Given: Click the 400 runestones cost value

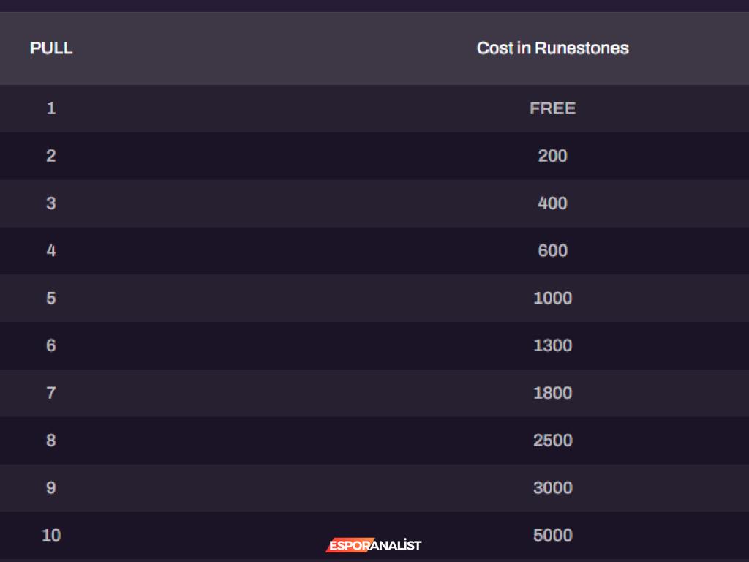Looking at the screenshot, I should [x=552, y=203].
